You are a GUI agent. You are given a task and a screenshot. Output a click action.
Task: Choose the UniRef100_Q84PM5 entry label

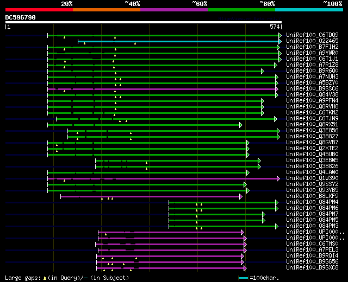[x=312, y=220]
